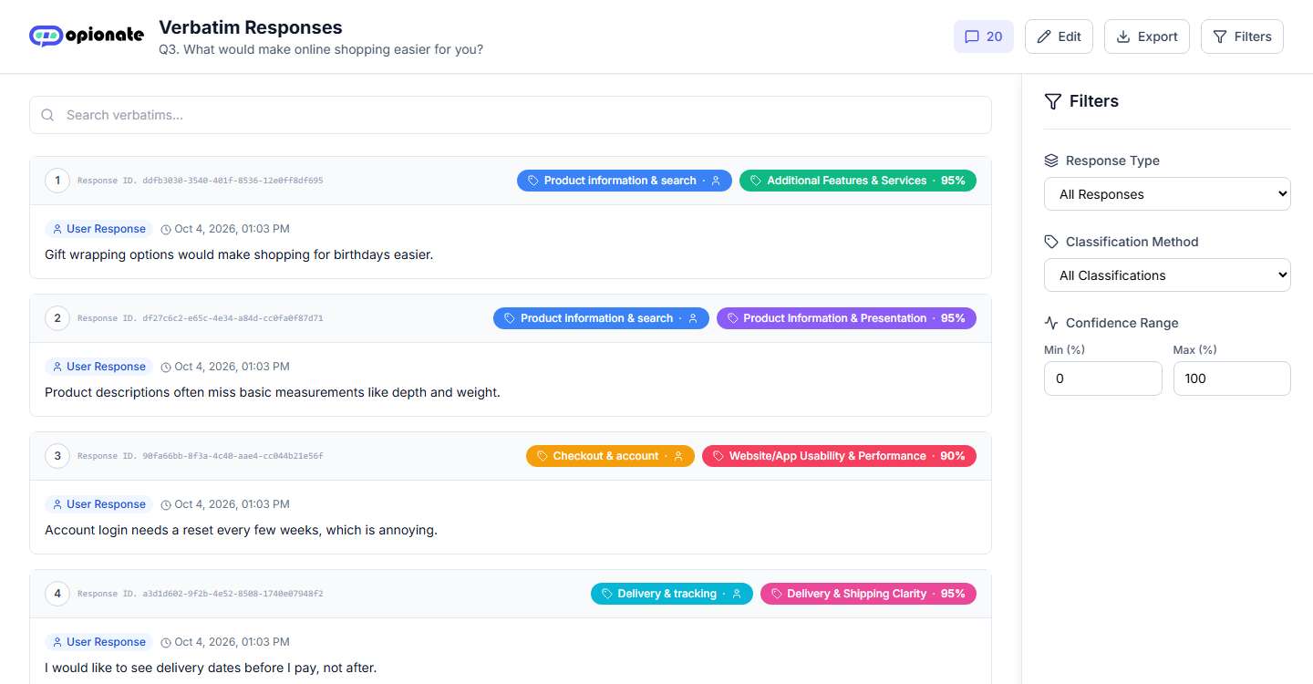Click Response ID a3d1d602-9f2b-4e52-8508-1740e07948f2
The image size is (1313, 684).
click(x=201, y=594)
